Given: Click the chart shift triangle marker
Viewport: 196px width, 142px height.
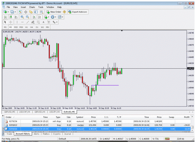Looking at the screenshot, I should (122, 31).
